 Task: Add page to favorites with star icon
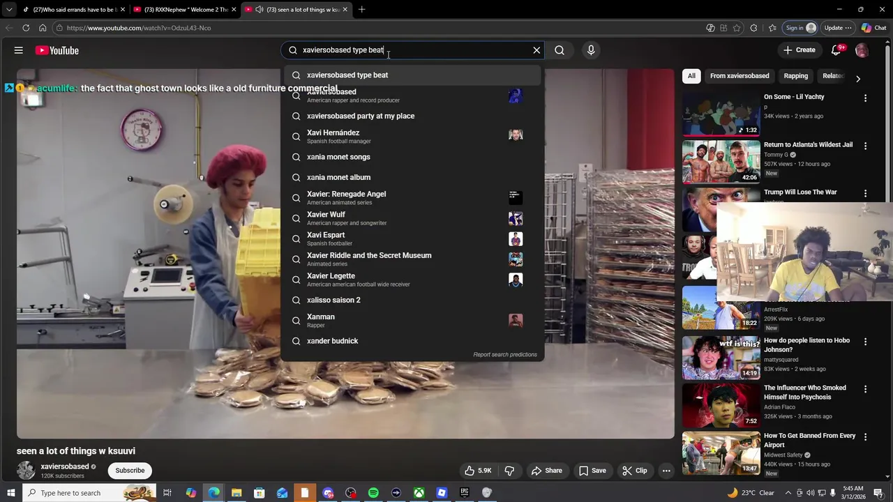tap(737, 28)
